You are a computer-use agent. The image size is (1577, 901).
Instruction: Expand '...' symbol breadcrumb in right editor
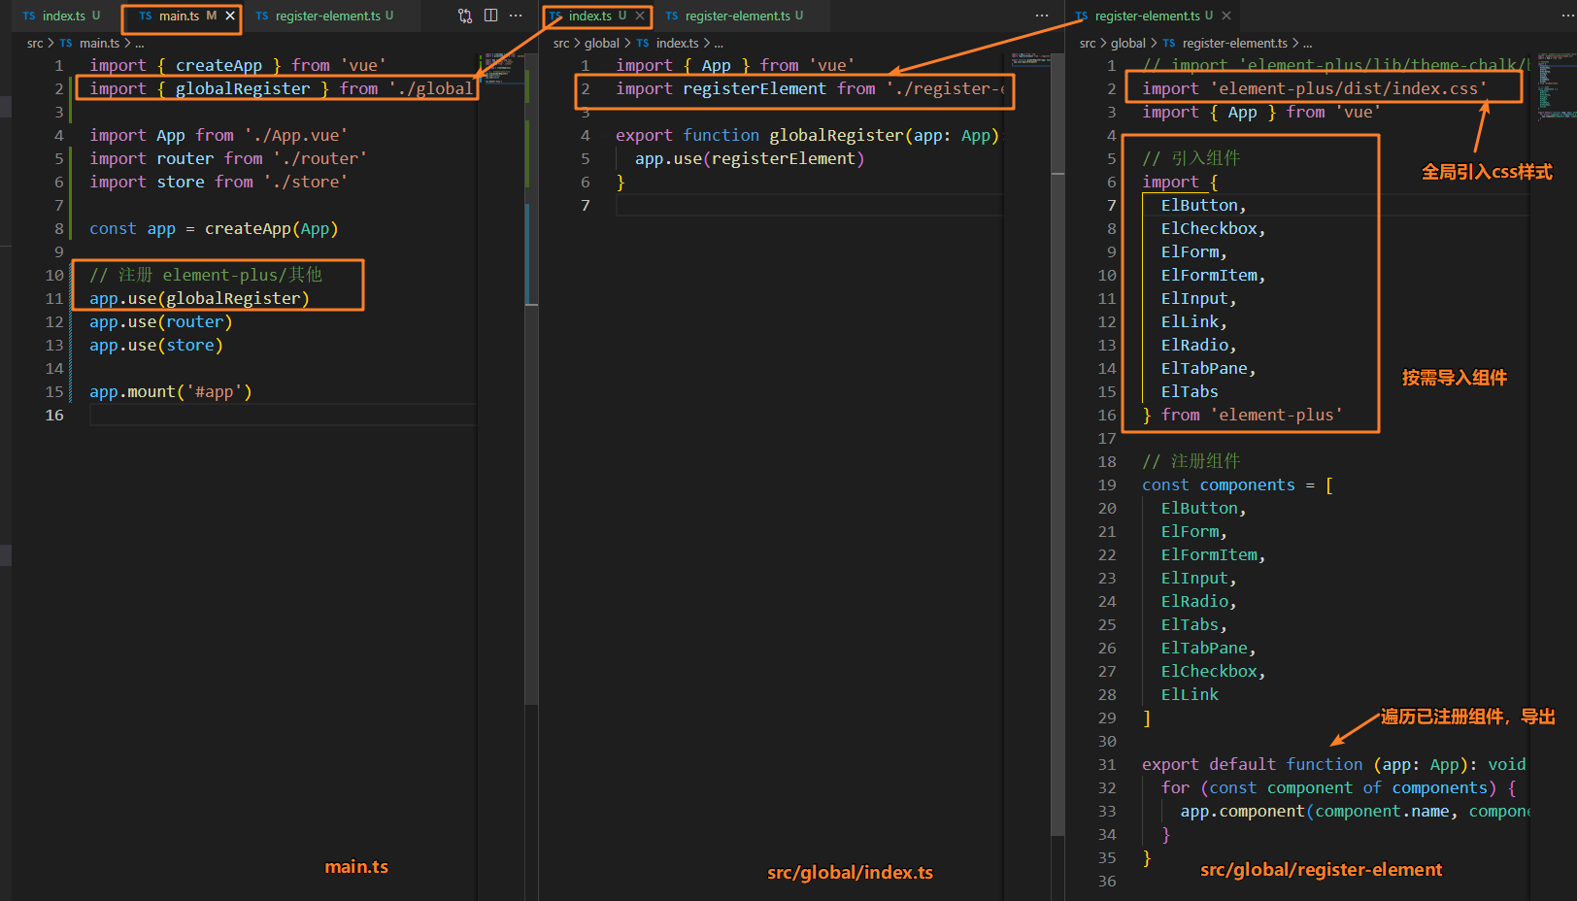pos(1307,43)
